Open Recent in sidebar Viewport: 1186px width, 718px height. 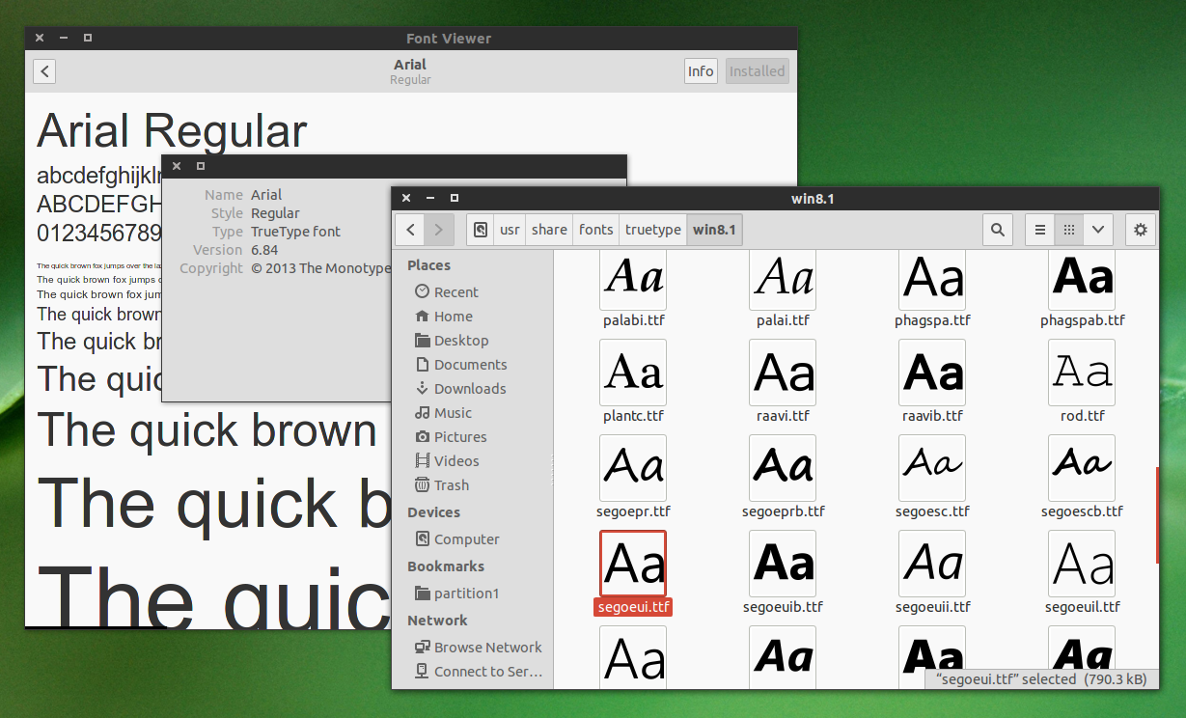click(x=447, y=291)
